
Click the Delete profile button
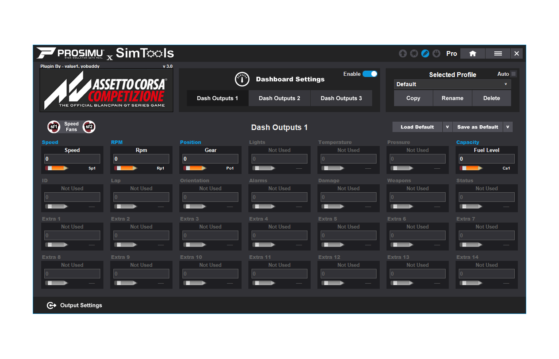(x=492, y=98)
